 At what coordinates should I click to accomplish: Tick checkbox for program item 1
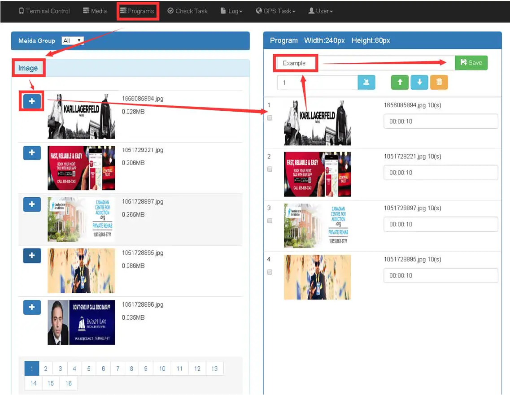point(270,117)
